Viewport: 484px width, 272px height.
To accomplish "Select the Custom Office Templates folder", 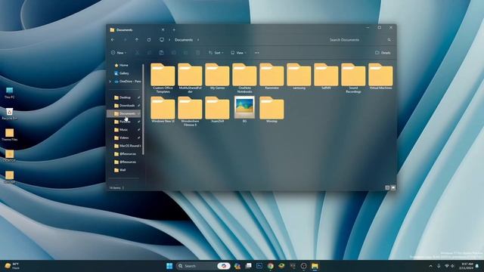I will pos(163,78).
